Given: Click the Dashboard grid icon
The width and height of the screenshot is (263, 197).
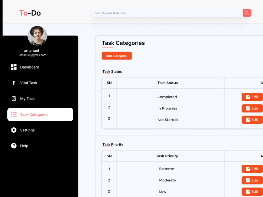Looking at the screenshot, I should point(14,67).
